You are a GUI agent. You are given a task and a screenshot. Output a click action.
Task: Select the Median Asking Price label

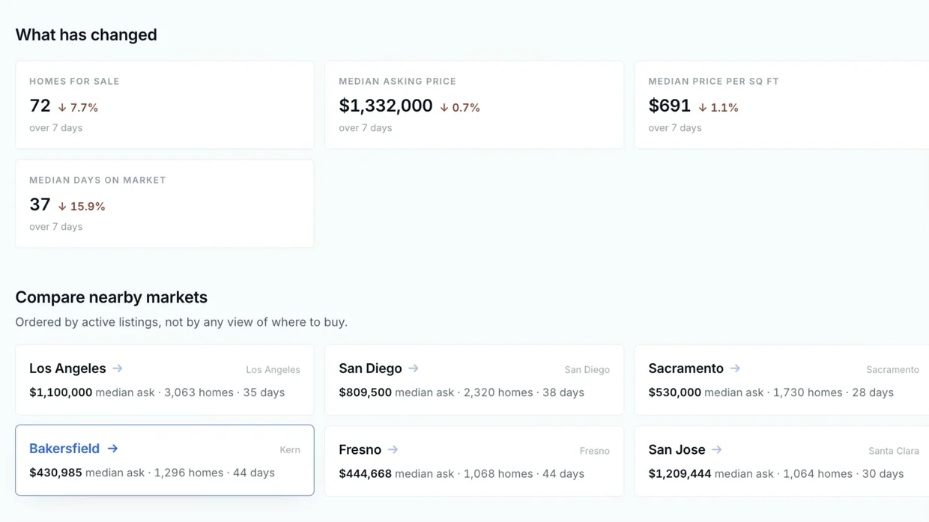[x=397, y=81]
